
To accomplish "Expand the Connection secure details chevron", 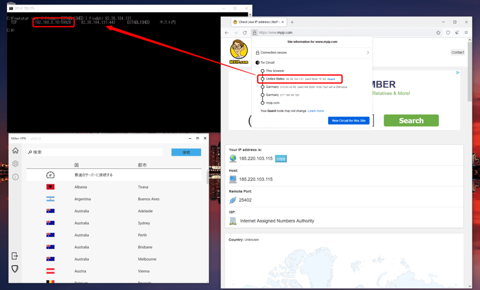I will (x=367, y=52).
